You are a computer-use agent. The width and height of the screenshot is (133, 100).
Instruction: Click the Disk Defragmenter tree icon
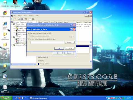click(x=17, y=41)
